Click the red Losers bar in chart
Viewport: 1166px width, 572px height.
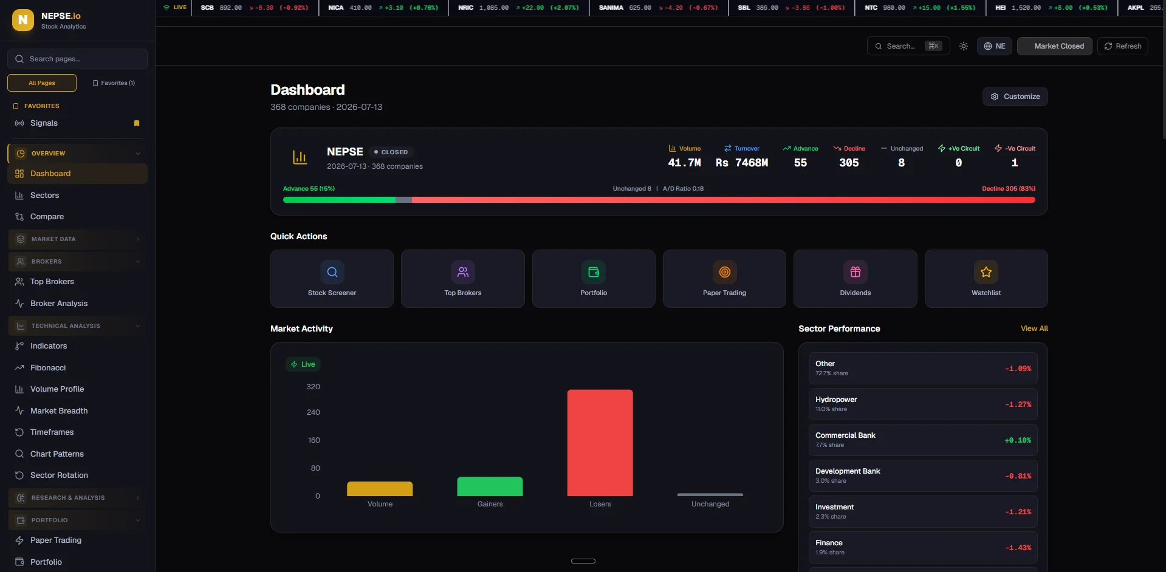pyautogui.click(x=600, y=443)
